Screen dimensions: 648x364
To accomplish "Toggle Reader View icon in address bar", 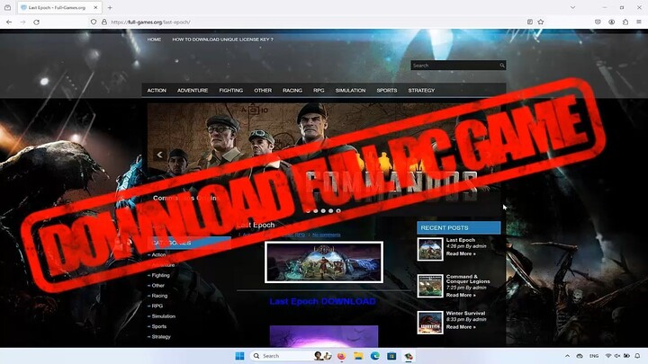I will pyautogui.click(x=530, y=22).
